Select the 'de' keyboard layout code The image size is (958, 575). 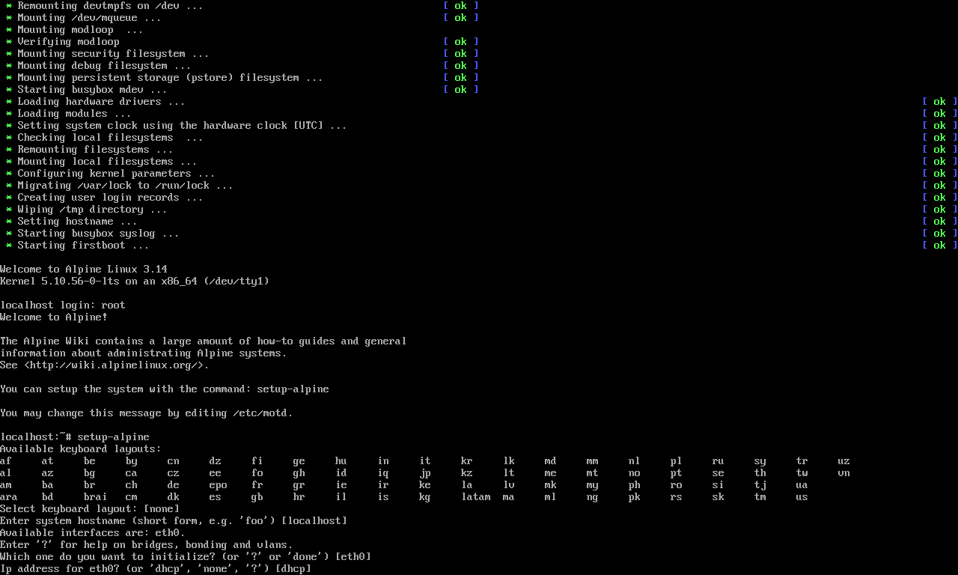174,484
